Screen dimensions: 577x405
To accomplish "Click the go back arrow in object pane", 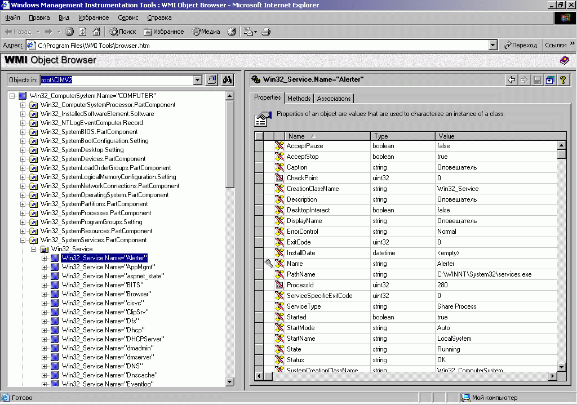I will pos(511,79).
